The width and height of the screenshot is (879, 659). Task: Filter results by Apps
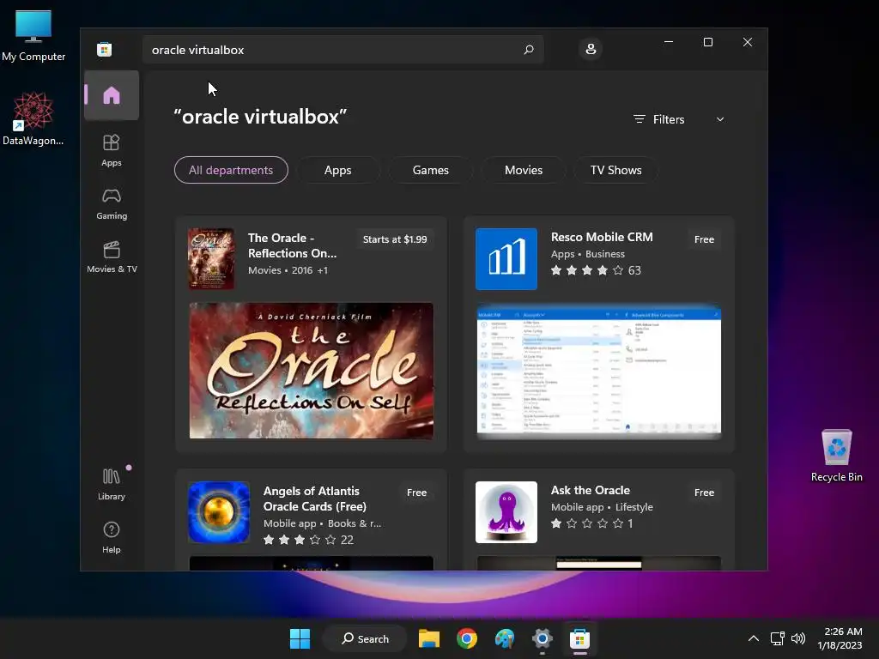338,170
